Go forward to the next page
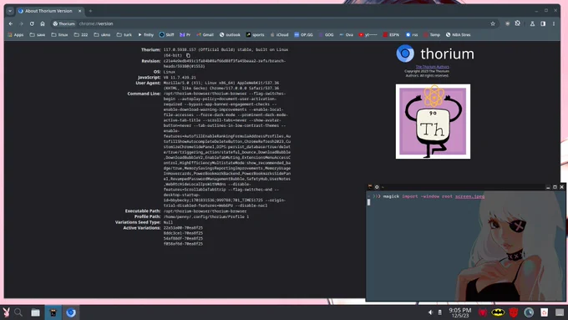 (x=21, y=23)
